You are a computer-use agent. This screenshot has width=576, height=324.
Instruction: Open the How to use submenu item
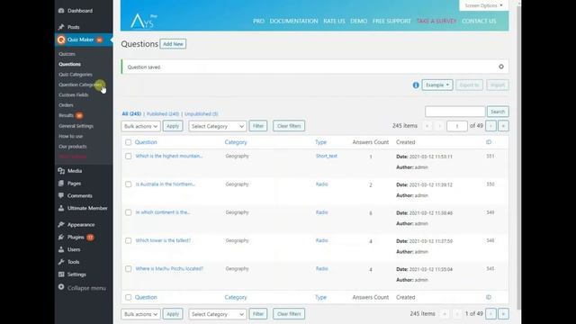click(x=70, y=136)
